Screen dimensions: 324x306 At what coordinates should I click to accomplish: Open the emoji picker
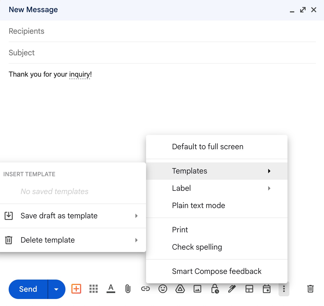pos(163,289)
